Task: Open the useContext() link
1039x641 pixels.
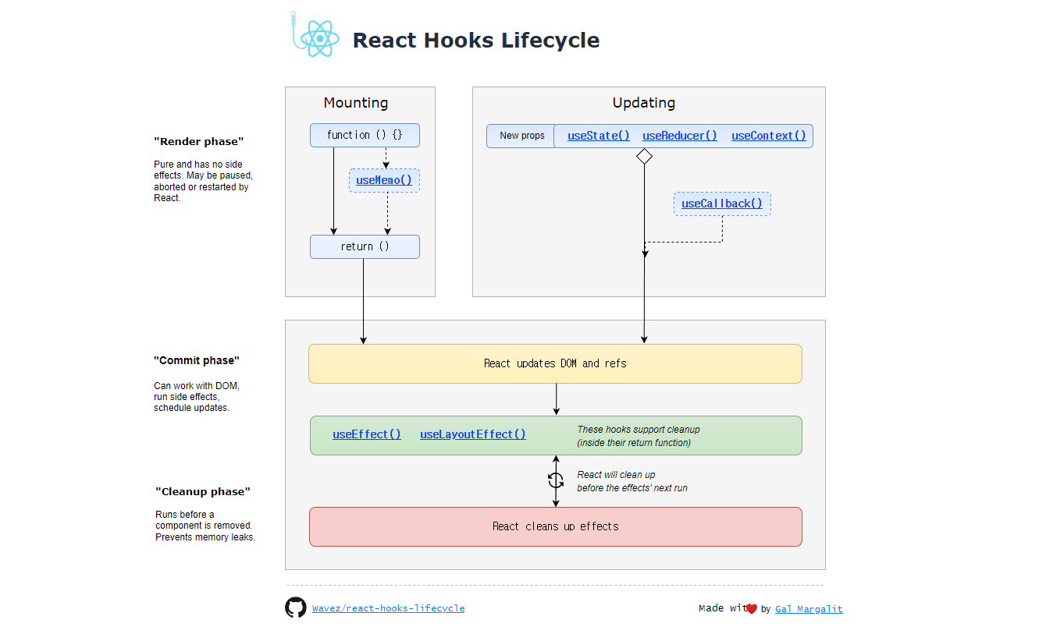Action: point(769,136)
